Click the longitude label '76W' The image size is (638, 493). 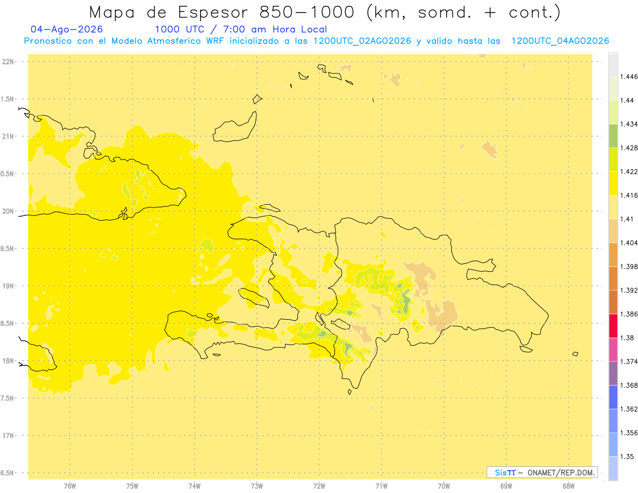coord(70,486)
